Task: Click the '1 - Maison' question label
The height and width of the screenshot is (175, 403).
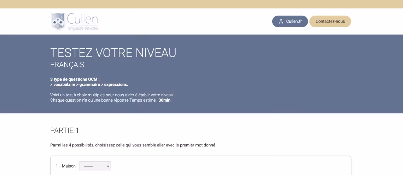Action: 65,166
